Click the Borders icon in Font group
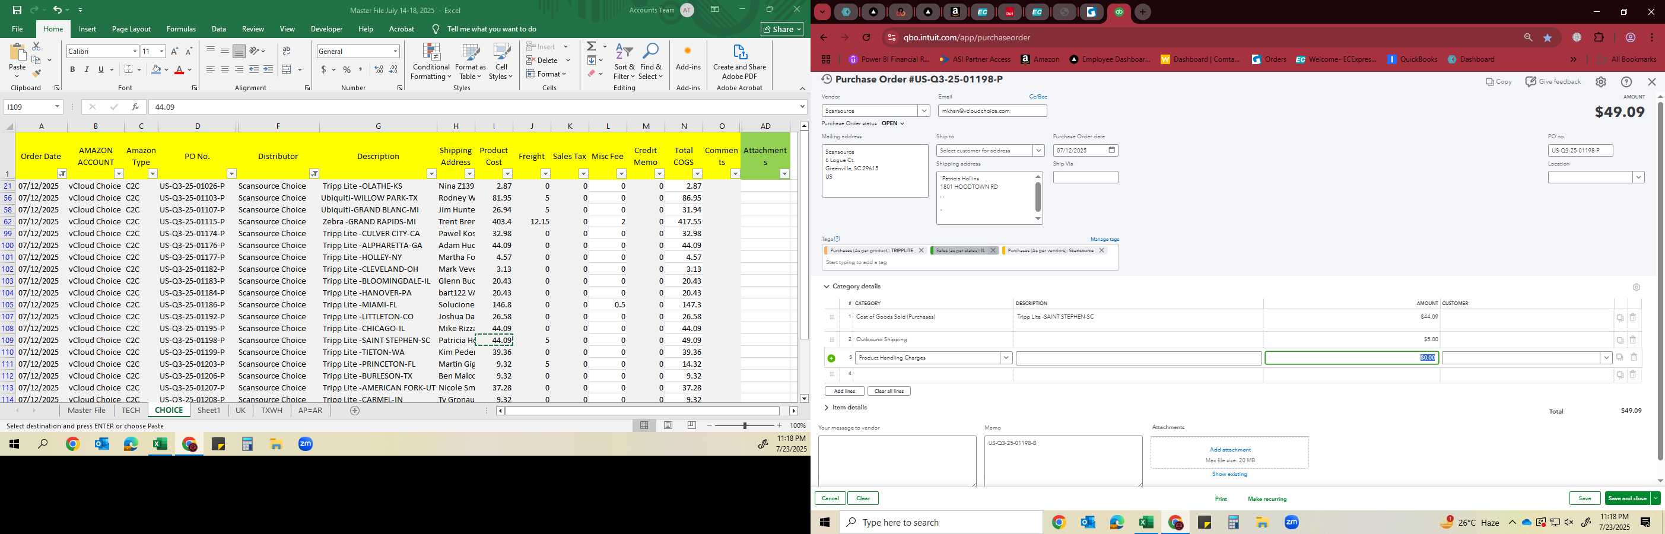This screenshot has height=534, width=1665. coord(129,69)
